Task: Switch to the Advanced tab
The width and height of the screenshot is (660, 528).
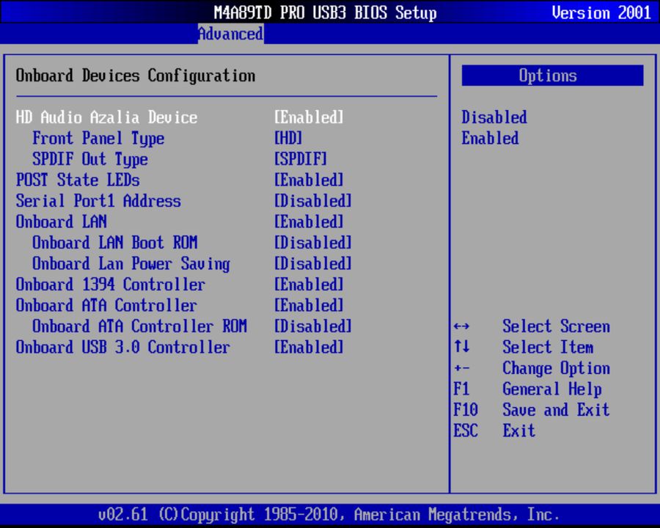Action: tap(230, 34)
